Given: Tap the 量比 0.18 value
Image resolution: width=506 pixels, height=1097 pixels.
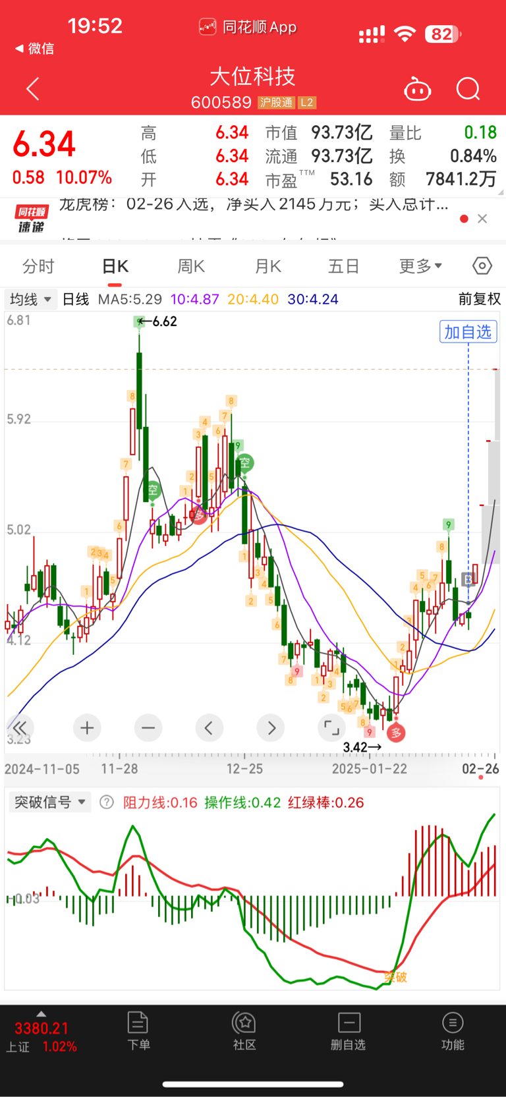Looking at the screenshot, I should [x=480, y=133].
